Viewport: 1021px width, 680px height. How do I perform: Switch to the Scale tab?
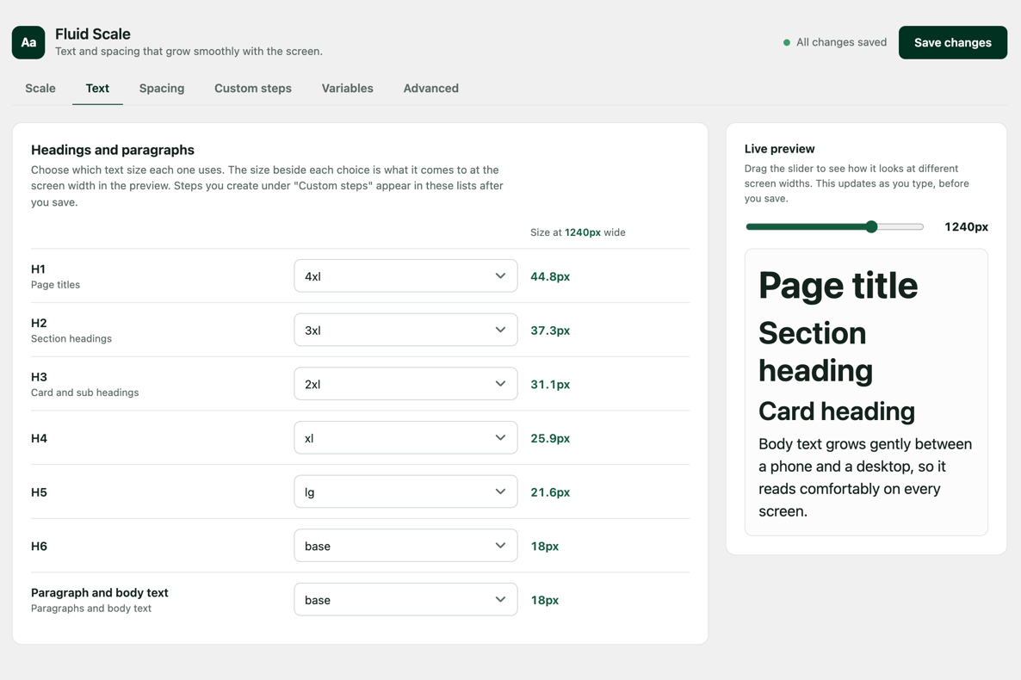click(40, 88)
